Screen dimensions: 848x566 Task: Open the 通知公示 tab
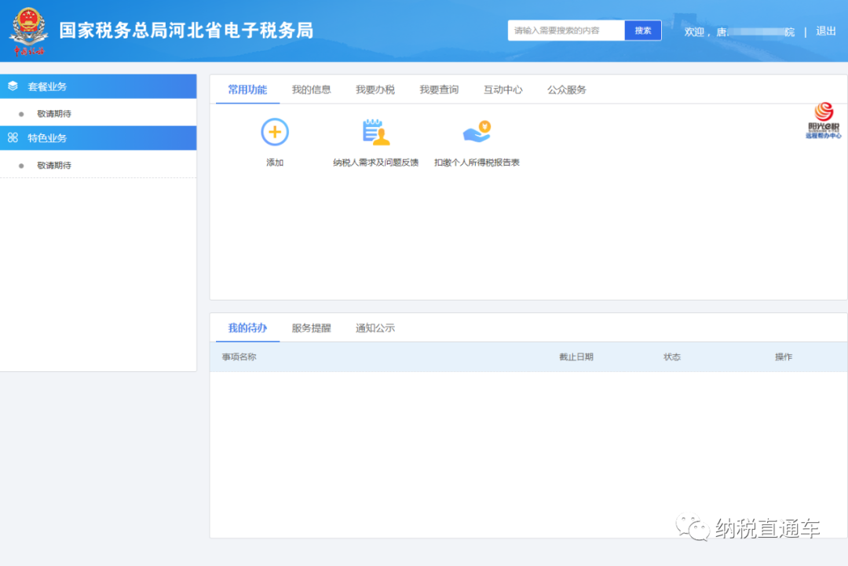pos(375,328)
